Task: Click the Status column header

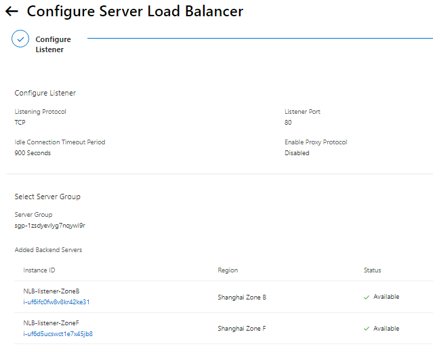Action: [x=372, y=270]
